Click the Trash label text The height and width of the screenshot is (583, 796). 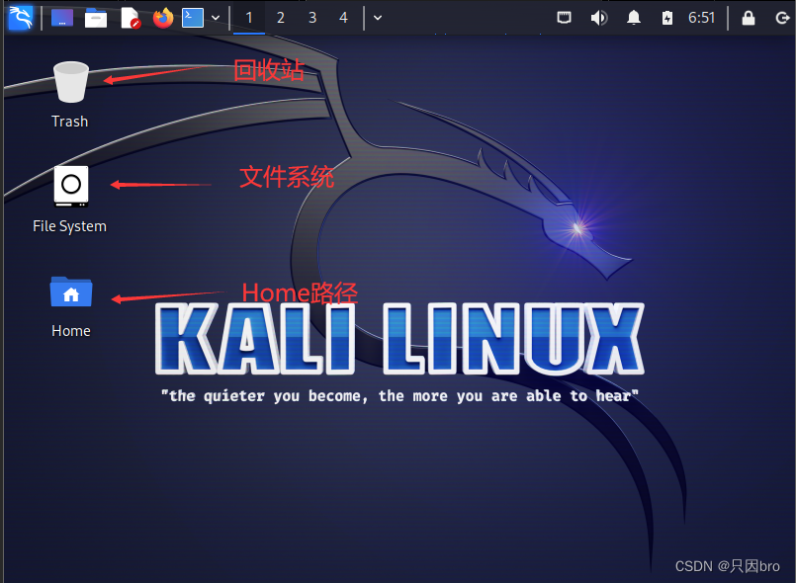pos(69,122)
